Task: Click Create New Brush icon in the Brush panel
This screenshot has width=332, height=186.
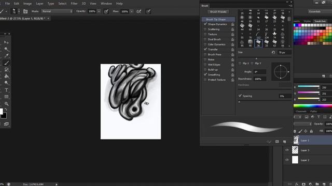Action: (284, 142)
